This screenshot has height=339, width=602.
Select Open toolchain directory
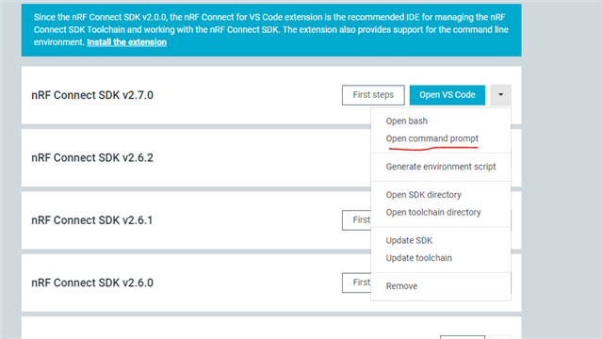click(x=433, y=212)
